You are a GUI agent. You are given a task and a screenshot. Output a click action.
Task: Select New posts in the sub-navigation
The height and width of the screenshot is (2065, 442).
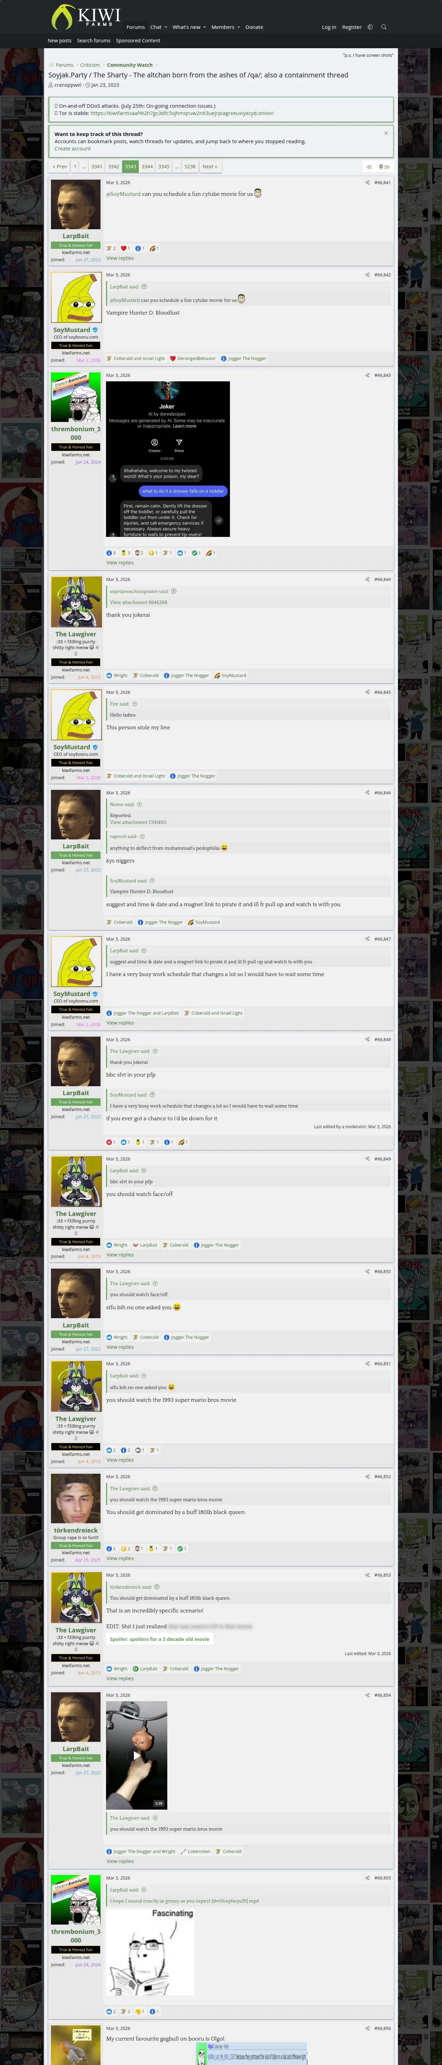(x=59, y=41)
